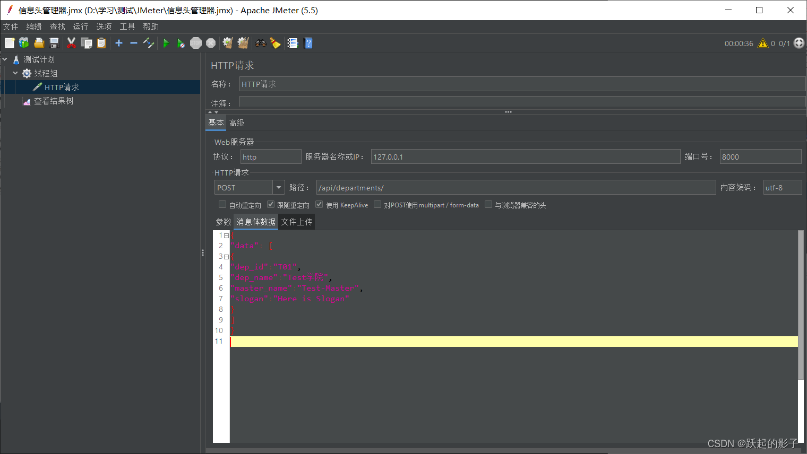Open the 选项 menu

(104, 27)
